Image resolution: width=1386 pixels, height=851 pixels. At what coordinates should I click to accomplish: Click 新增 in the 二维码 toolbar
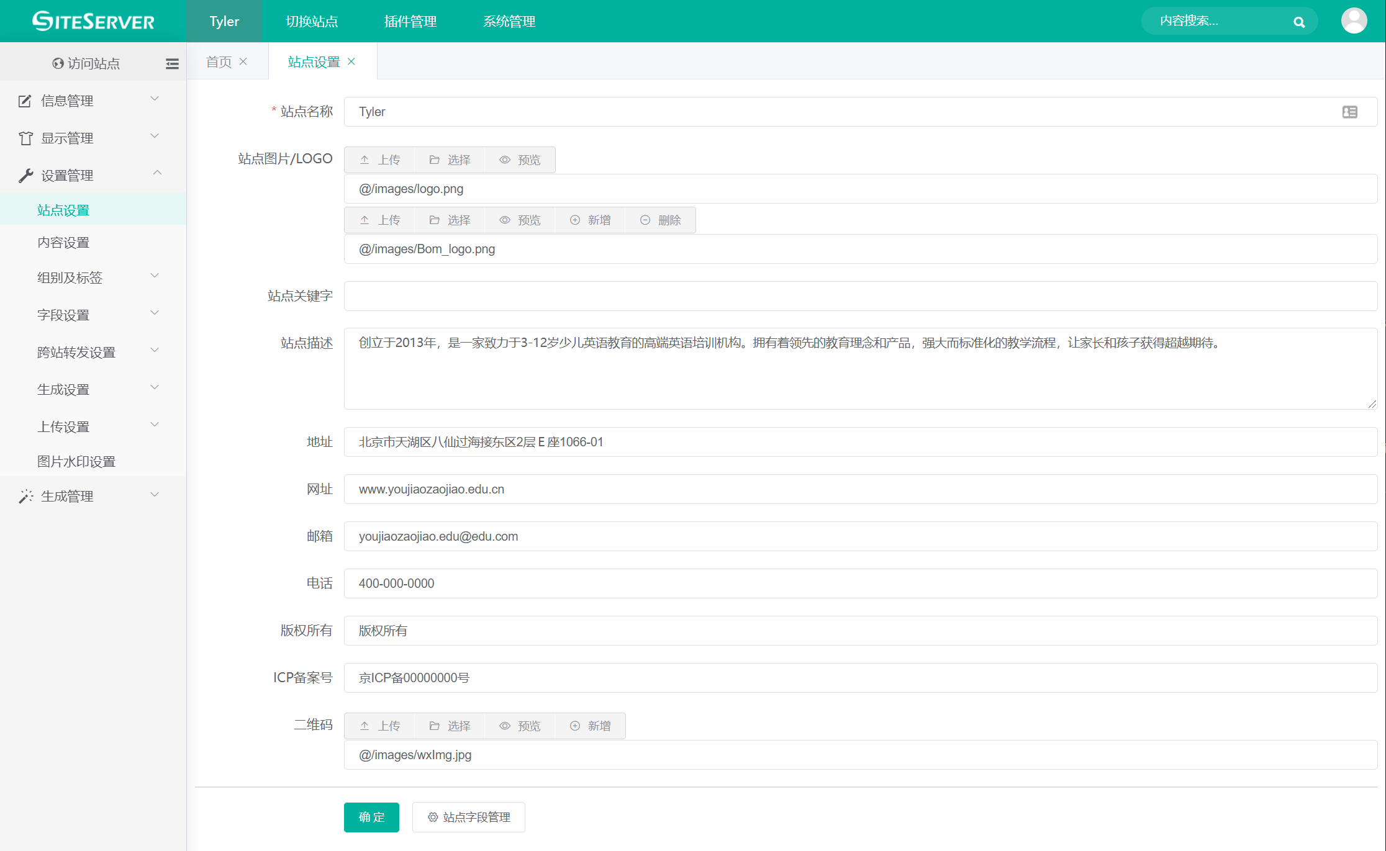click(591, 726)
